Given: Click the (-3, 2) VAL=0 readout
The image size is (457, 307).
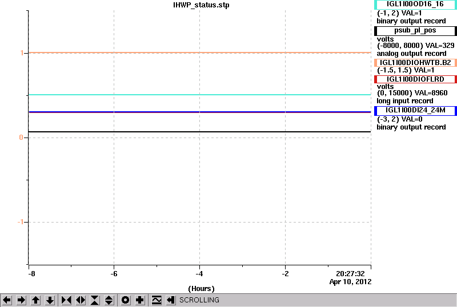Looking at the screenshot, I should pyautogui.click(x=399, y=119).
